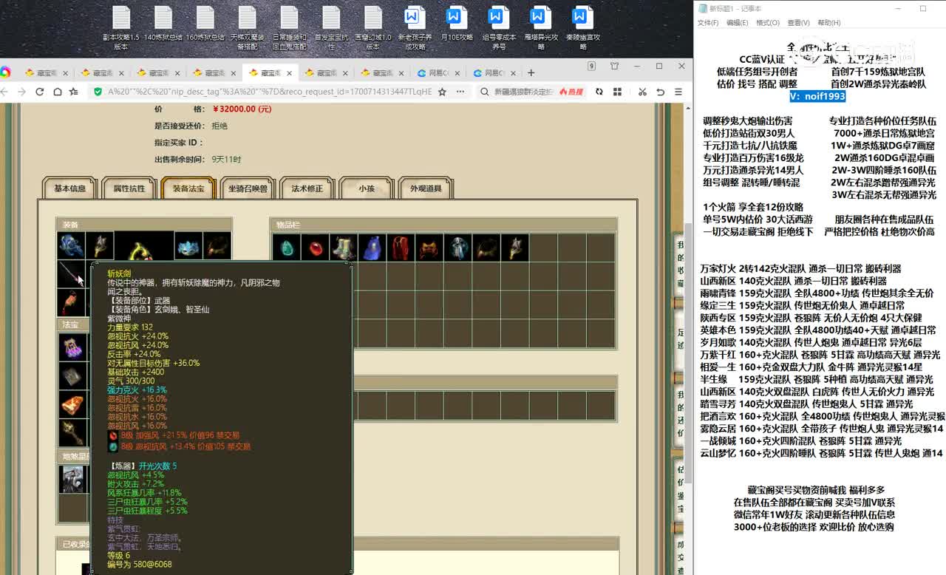Select the teal gem in inventory
The width and height of the screenshot is (946, 575).
[287, 248]
